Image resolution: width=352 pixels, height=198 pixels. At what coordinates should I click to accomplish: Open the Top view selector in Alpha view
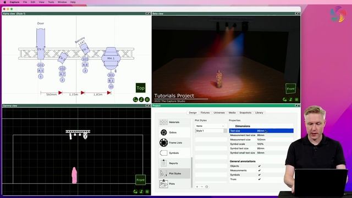click(141, 88)
